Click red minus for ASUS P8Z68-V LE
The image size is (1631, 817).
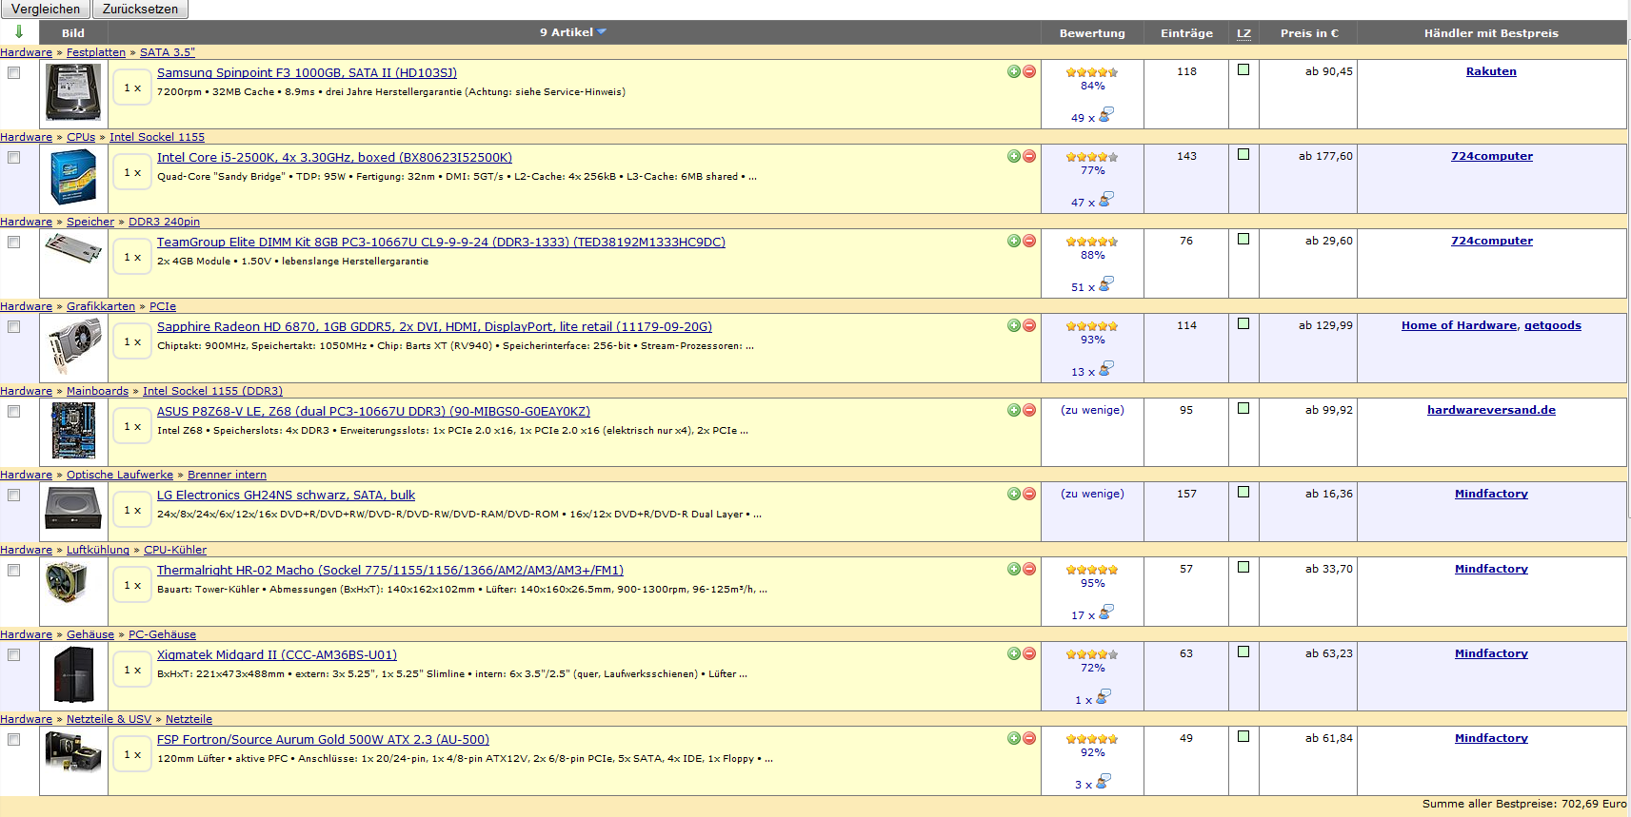(1029, 410)
